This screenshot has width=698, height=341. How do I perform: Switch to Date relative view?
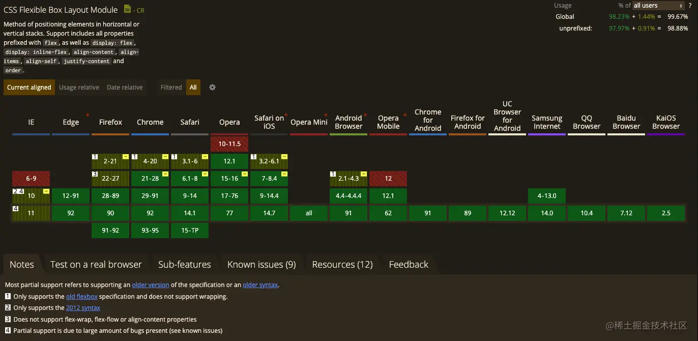pos(125,87)
